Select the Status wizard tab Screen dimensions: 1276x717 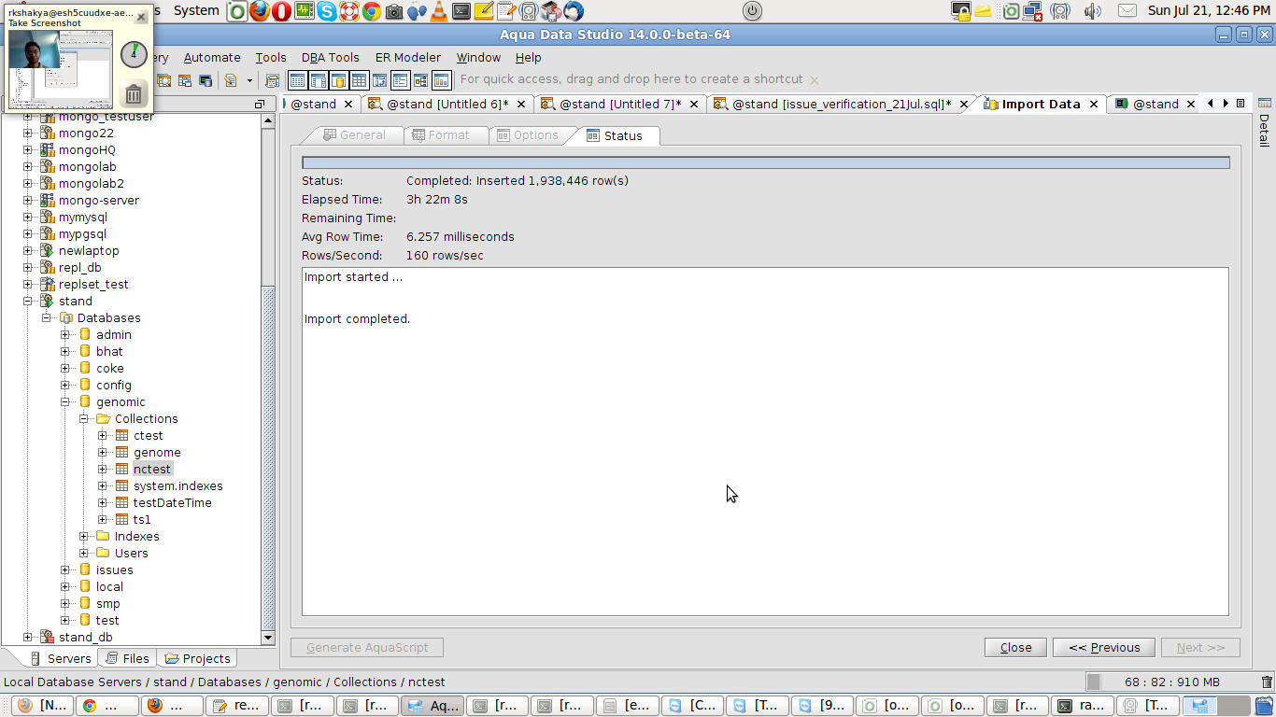point(614,135)
